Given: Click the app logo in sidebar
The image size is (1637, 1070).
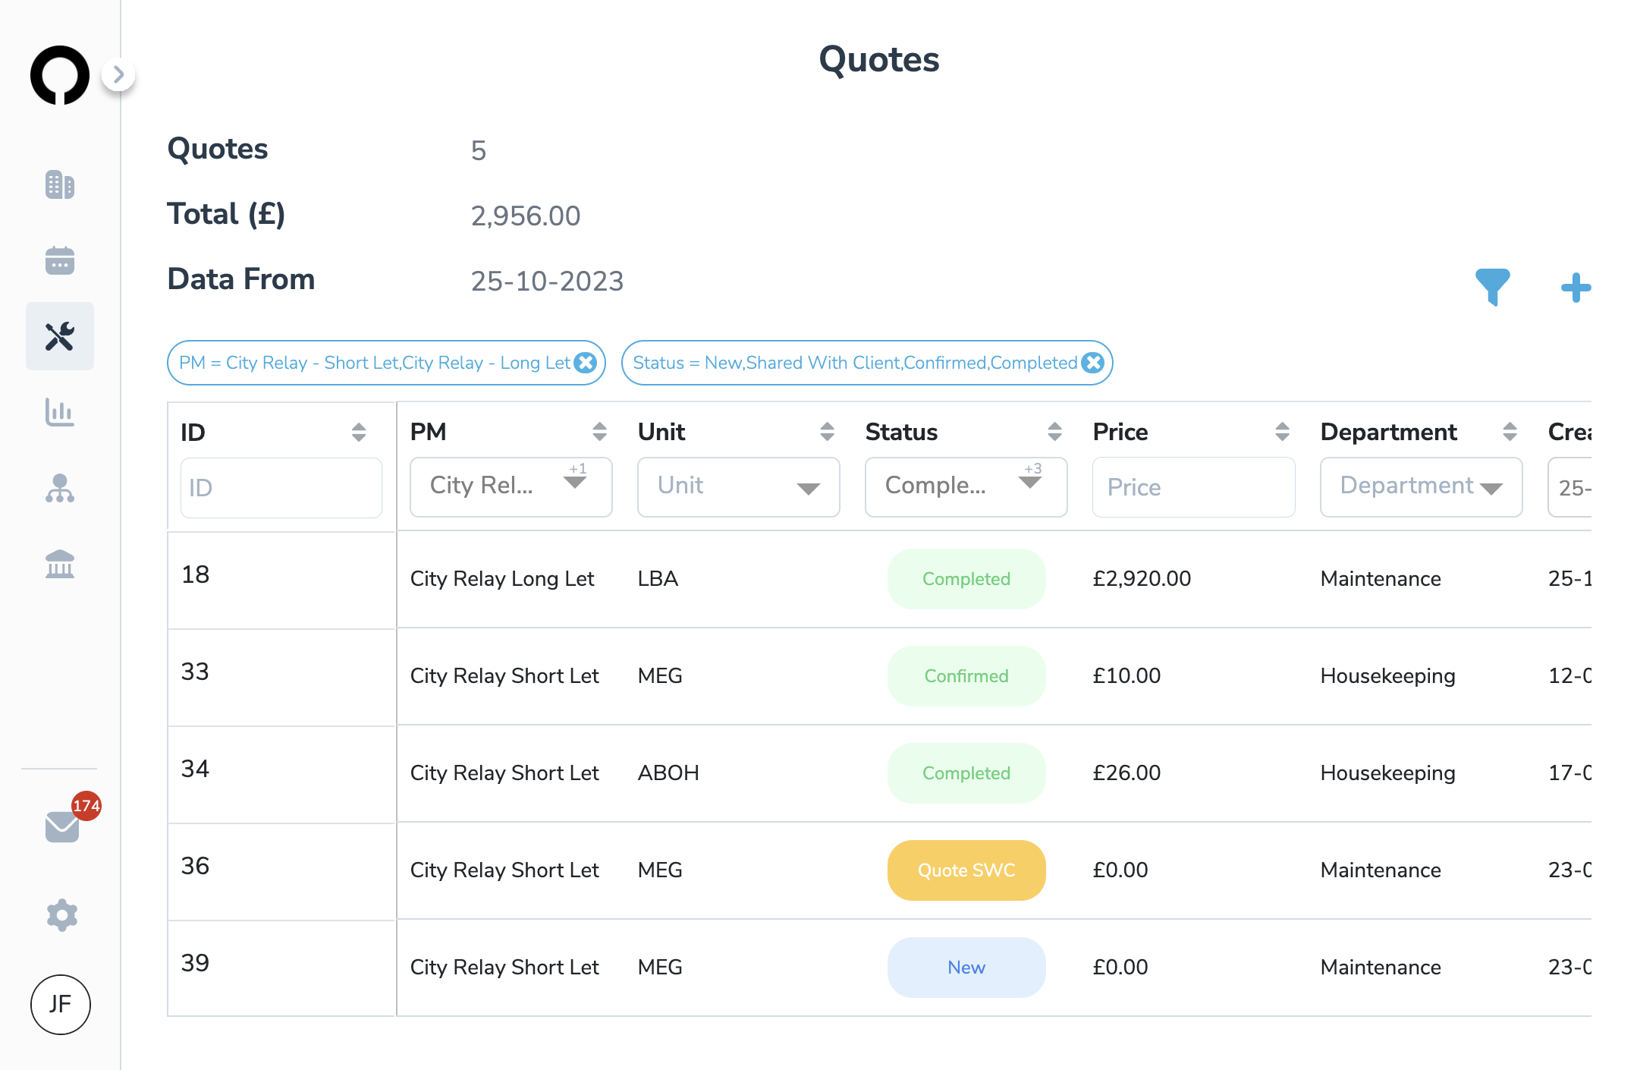Looking at the screenshot, I should pos(60,75).
